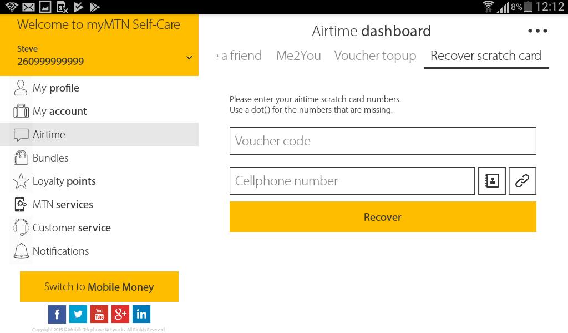Switch to the Me2You tab
The image size is (568, 333).
[x=298, y=56]
